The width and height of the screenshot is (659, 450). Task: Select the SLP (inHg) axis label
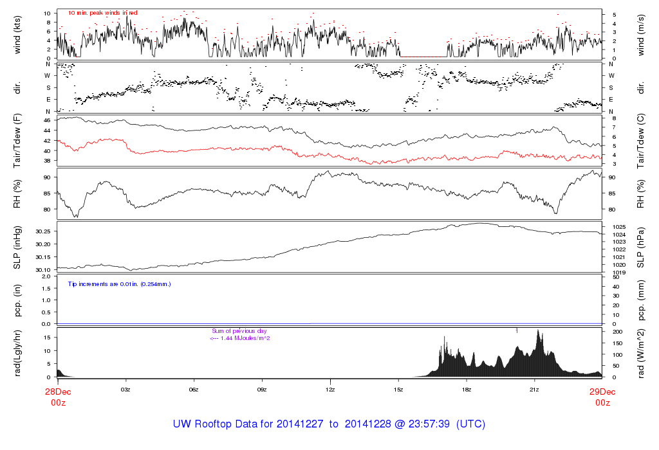[18, 247]
